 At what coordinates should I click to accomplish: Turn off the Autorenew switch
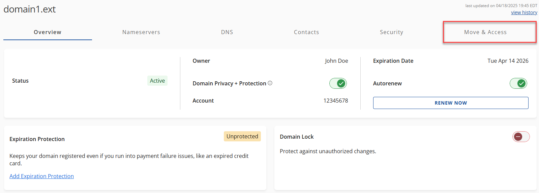pyautogui.click(x=518, y=83)
